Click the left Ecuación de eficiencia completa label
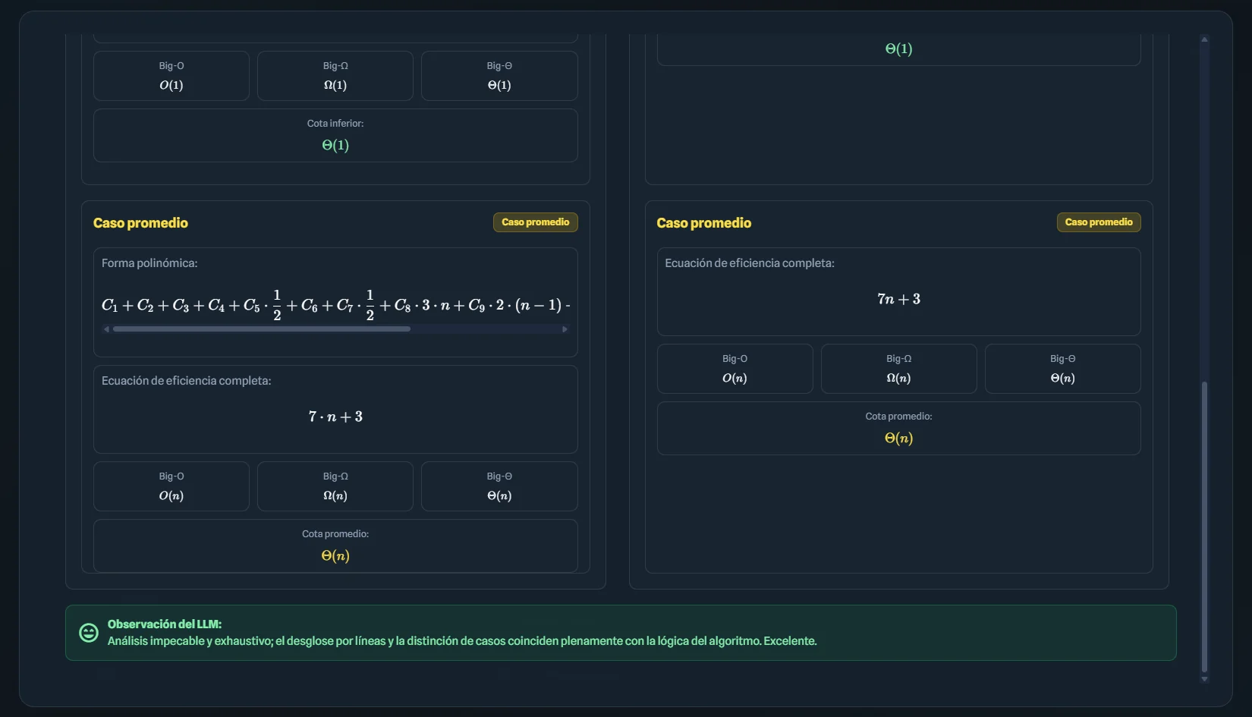 pos(187,381)
